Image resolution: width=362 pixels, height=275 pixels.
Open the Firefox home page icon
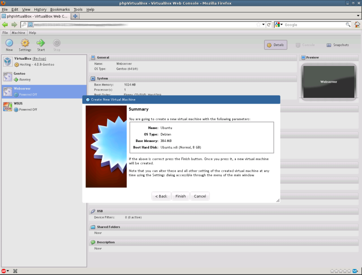pyautogui.click(x=357, y=24)
